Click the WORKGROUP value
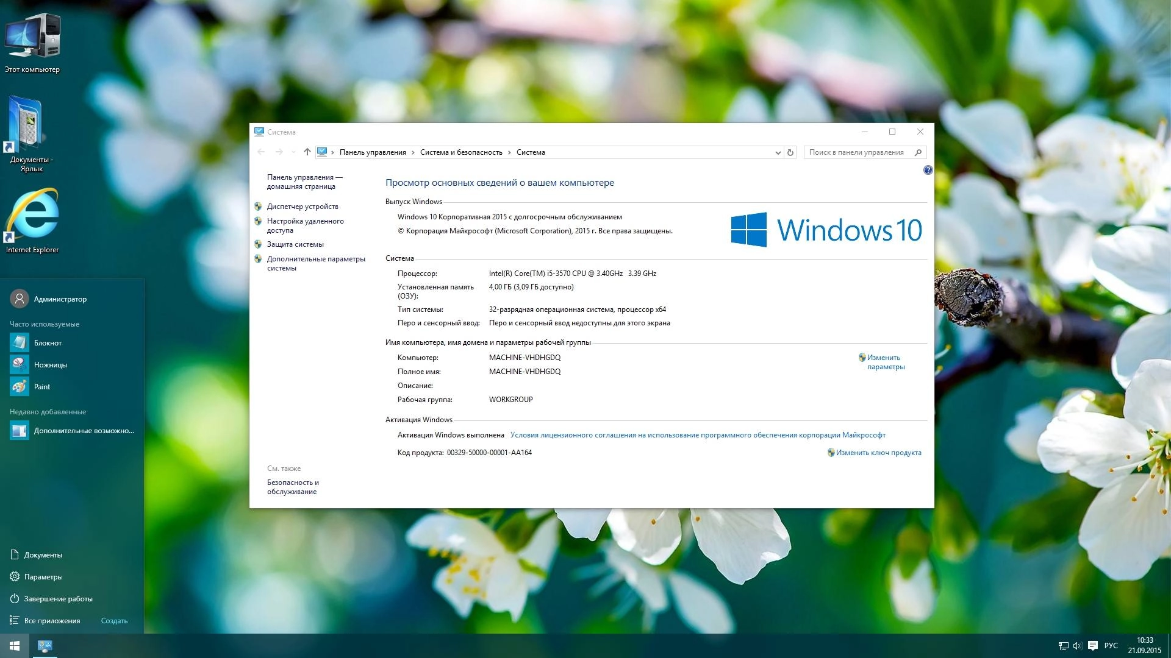This screenshot has width=1171, height=658. (510, 400)
